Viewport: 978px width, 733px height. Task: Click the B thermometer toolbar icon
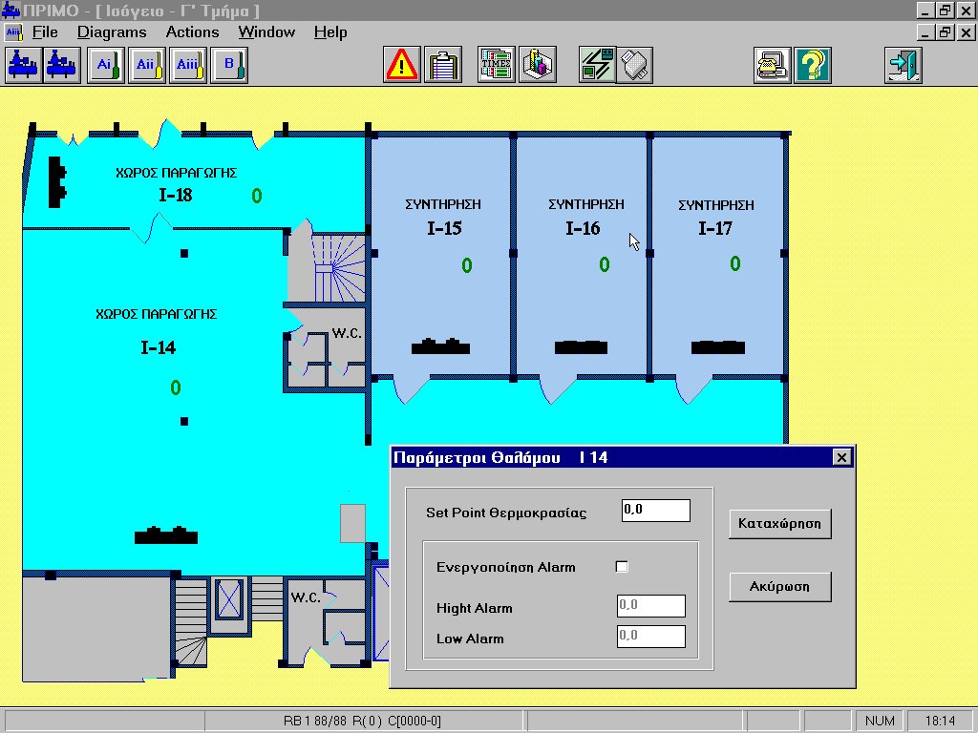tap(230, 65)
